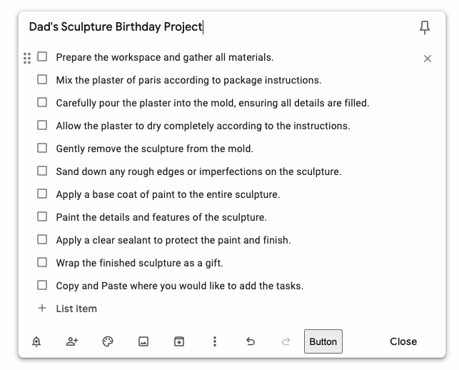Image resolution: width=459 pixels, height=370 pixels.
Task: Mark 'Wrap the finished sculpture' as done
Action: click(x=42, y=263)
